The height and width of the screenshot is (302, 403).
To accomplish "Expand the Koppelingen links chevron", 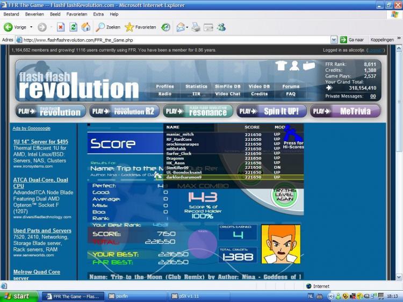I will point(399,38).
